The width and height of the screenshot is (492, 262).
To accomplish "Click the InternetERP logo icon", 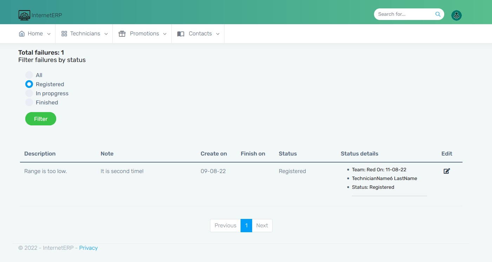I will (24, 15).
